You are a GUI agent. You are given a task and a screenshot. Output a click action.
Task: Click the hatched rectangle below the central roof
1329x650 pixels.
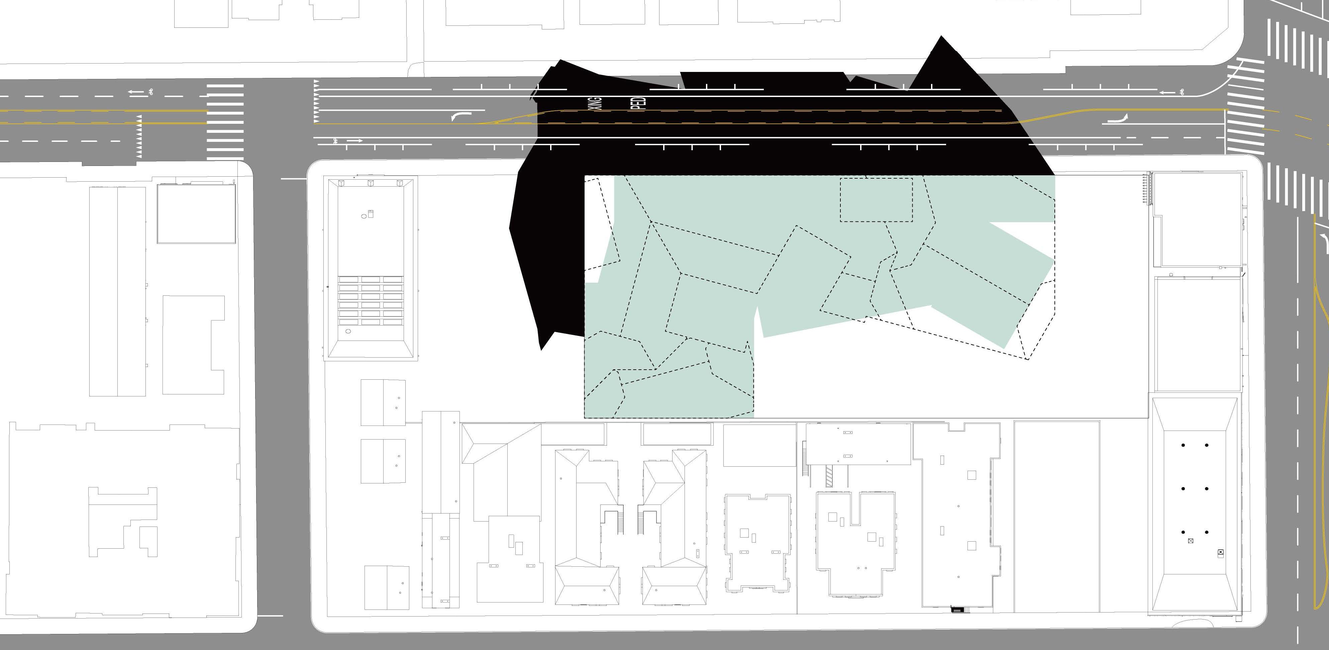[829, 475]
